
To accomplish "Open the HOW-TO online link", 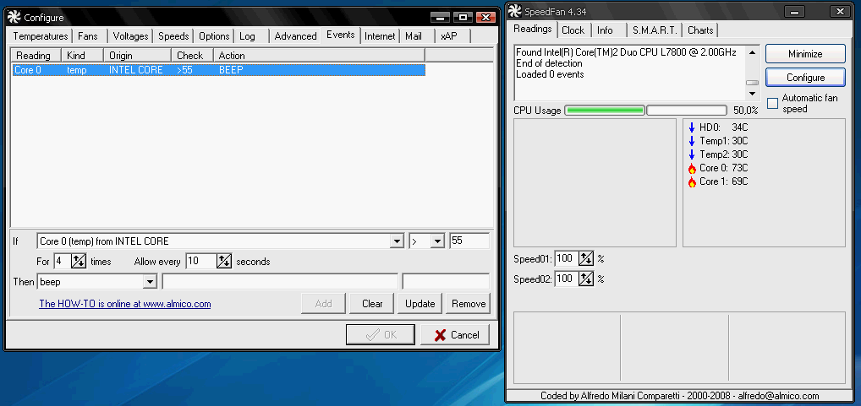I will pyautogui.click(x=124, y=304).
